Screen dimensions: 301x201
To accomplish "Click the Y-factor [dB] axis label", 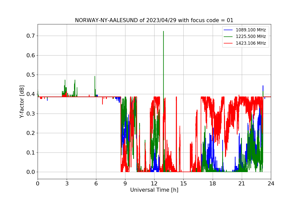I will (22, 102).
